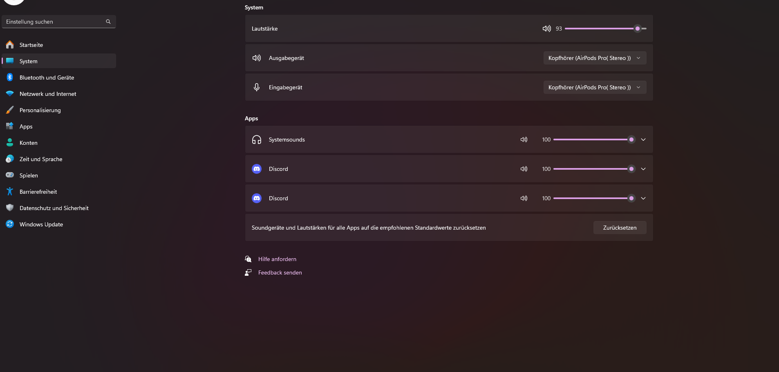Open Bluetooth und Geräte settings

click(47, 77)
